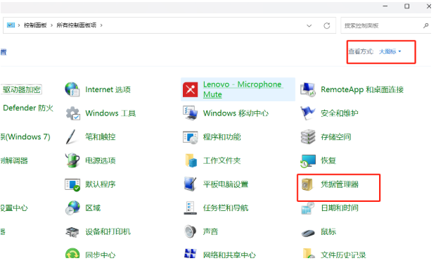The width and height of the screenshot is (436, 268).
Task: Open the 声音 text link
Action: point(210,231)
